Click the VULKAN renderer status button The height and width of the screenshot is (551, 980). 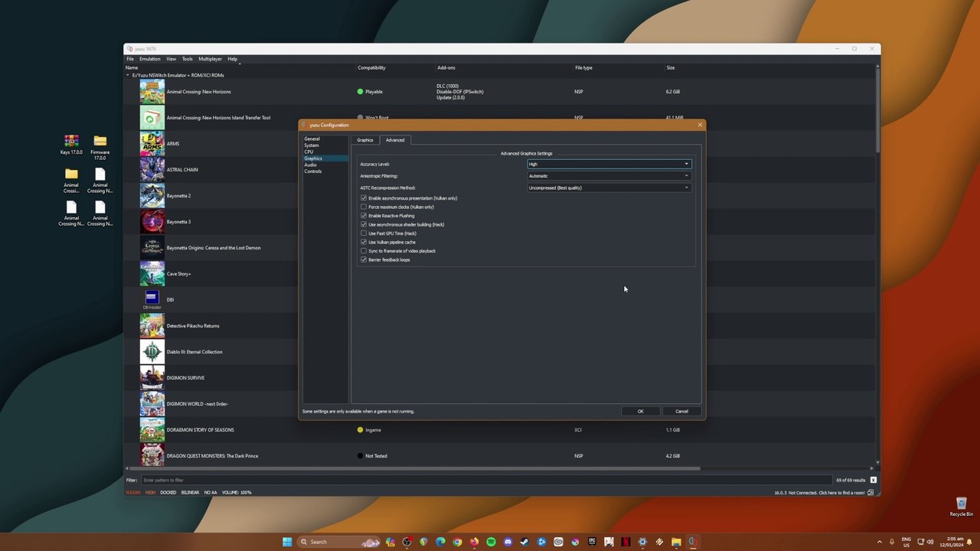coord(133,492)
